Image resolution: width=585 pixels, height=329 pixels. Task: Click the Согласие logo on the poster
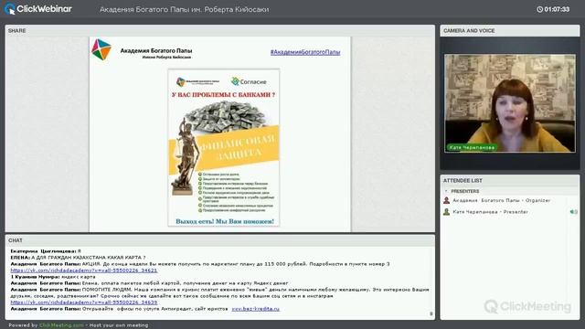249,81
